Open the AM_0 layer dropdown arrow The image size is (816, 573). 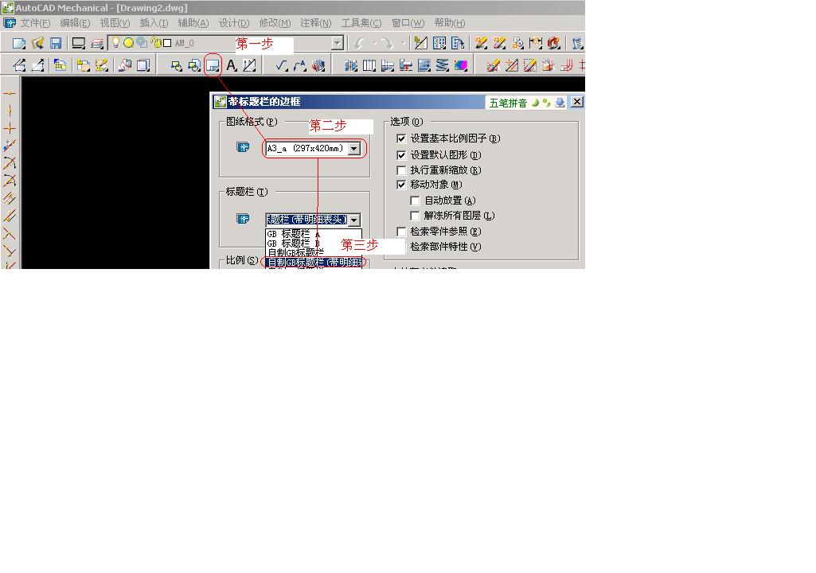pyautogui.click(x=338, y=43)
